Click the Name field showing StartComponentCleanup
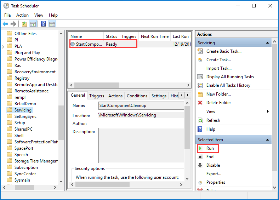Image resolution: width=279 pixels, height=200 pixels. (x=141, y=105)
